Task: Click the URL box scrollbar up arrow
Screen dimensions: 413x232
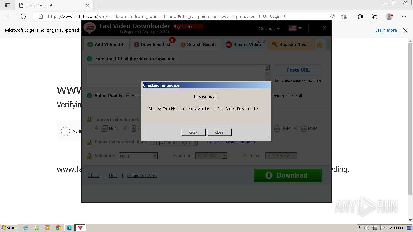Action: click(267, 67)
